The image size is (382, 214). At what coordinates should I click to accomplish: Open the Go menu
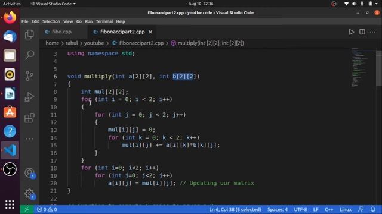pos(79,21)
